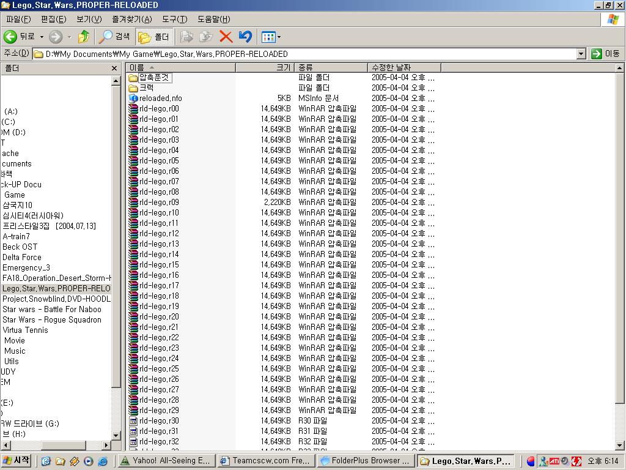Click the Back (뒤로) navigation arrow icon
Screen dimensions: 626x470
point(10,37)
